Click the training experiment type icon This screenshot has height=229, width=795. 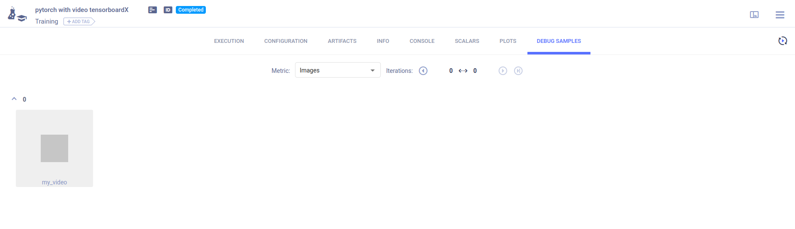click(17, 15)
